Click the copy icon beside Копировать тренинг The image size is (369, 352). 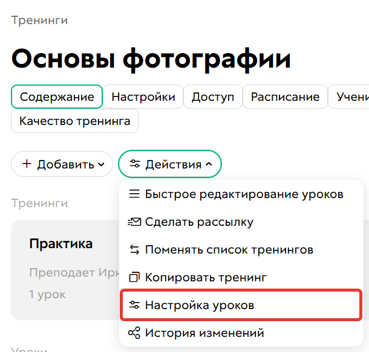[x=134, y=277]
